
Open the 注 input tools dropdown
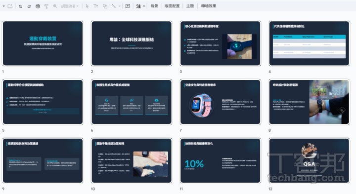click(140, 6)
